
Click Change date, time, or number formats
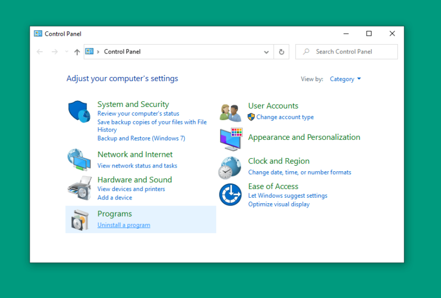coord(299,172)
